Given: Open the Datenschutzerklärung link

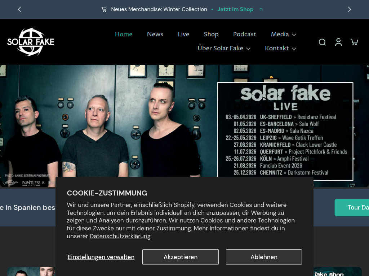Looking at the screenshot, I should (120, 236).
